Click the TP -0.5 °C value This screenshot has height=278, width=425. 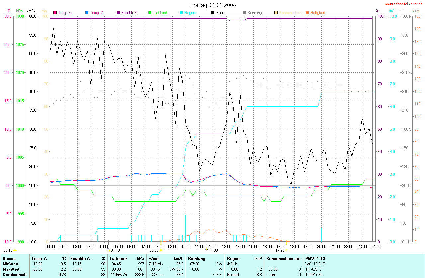pos(314,269)
